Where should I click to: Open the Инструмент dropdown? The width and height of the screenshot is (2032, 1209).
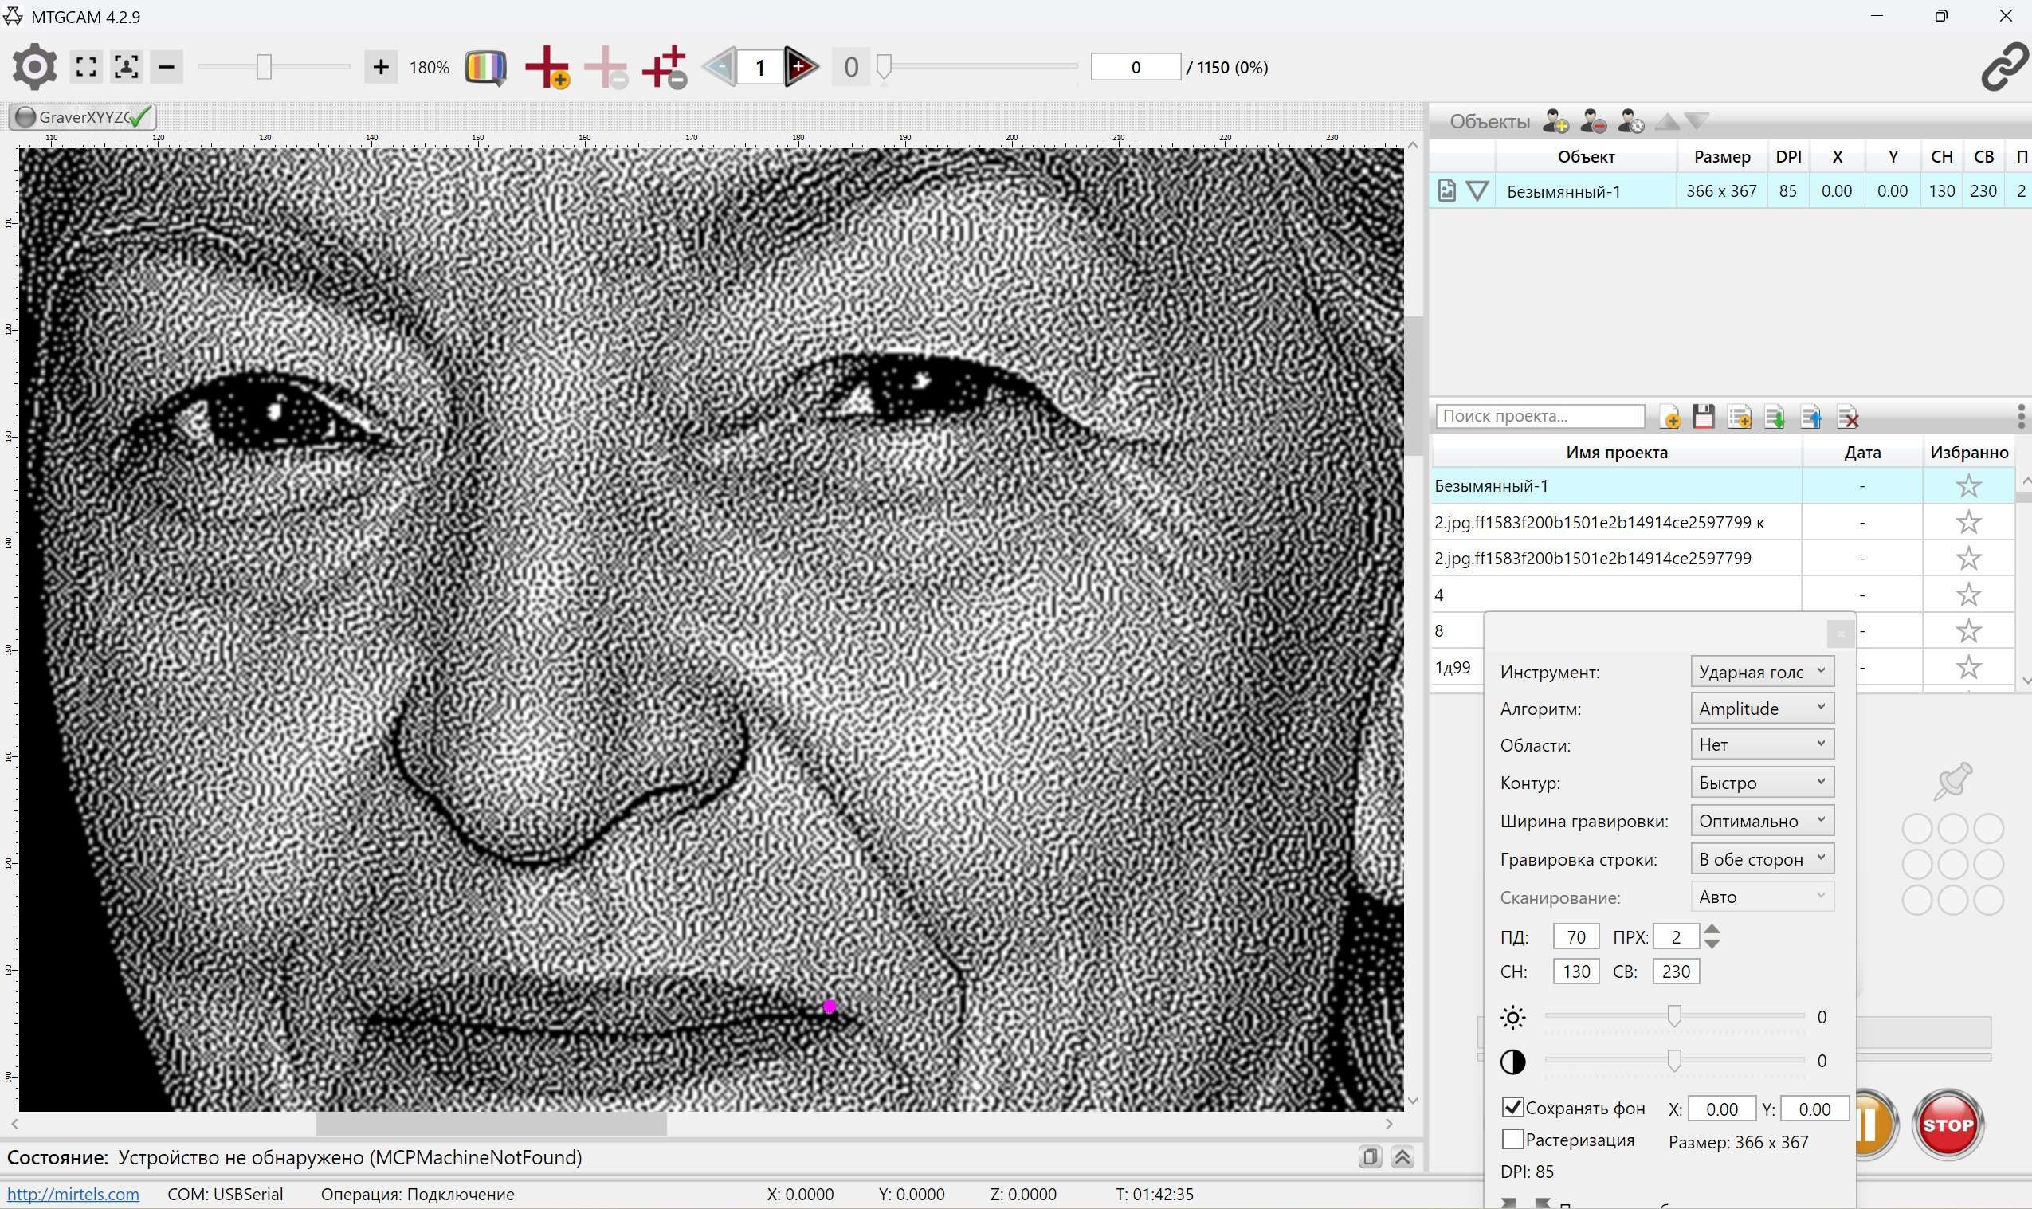(1762, 671)
